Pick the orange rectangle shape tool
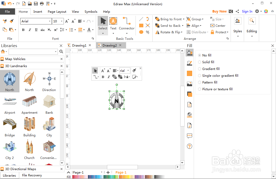276x179 pixels. [x=141, y=25]
